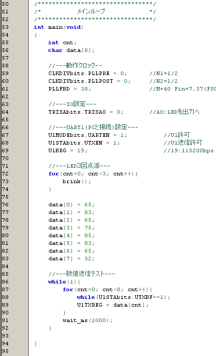Click 'char data[8];' declaration
The image size is (216, 356).
pyautogui.click(x=71, y=50)
